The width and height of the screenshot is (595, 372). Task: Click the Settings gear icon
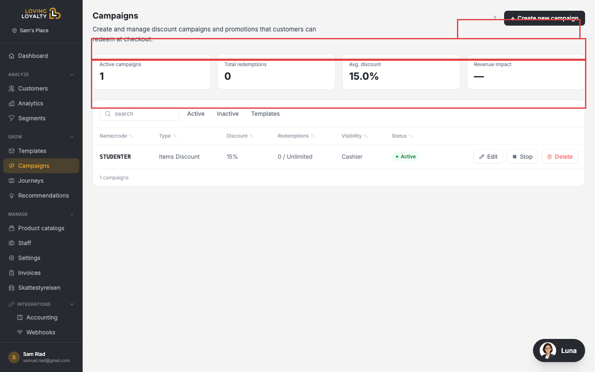(x=12, y=258)
